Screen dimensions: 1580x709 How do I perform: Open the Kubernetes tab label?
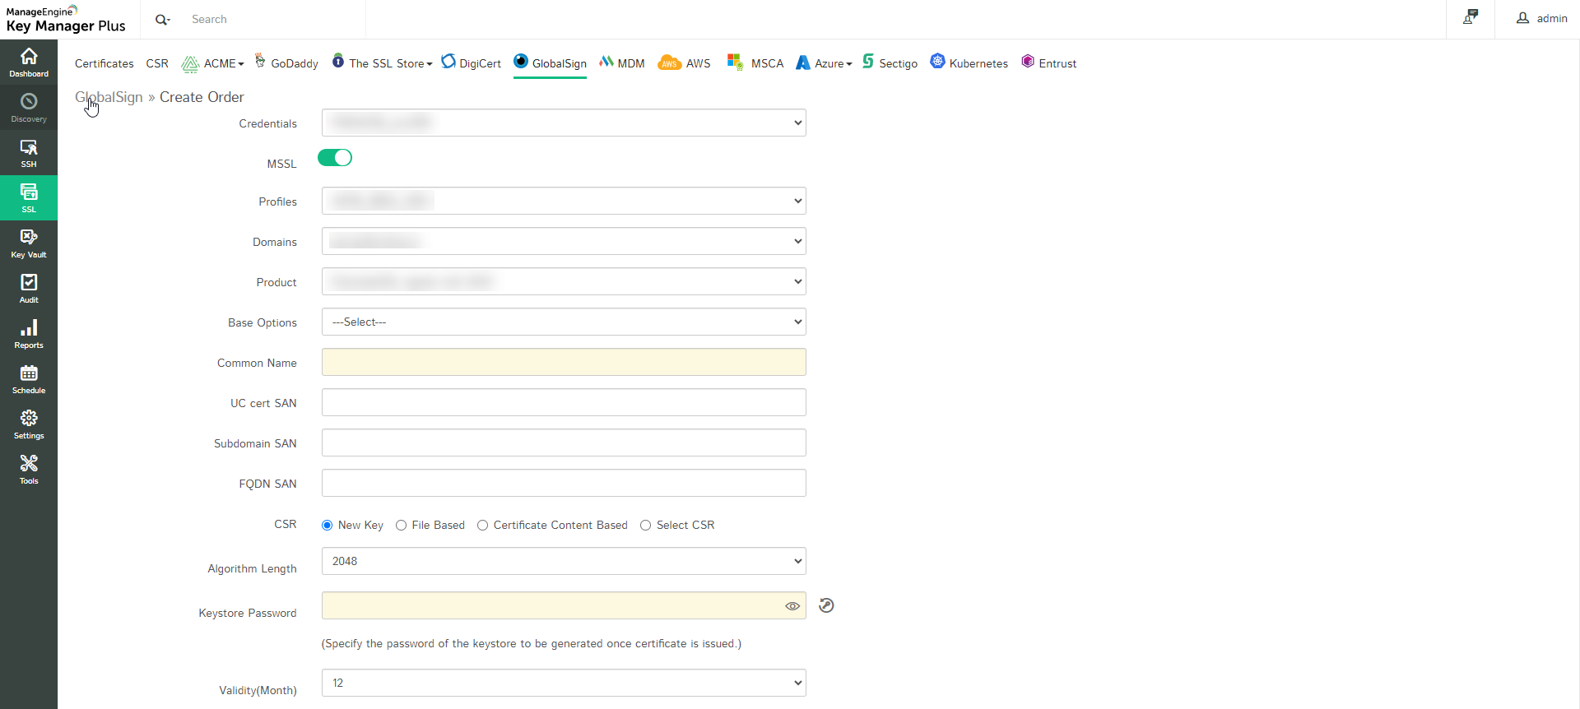[x=978, y=63]
